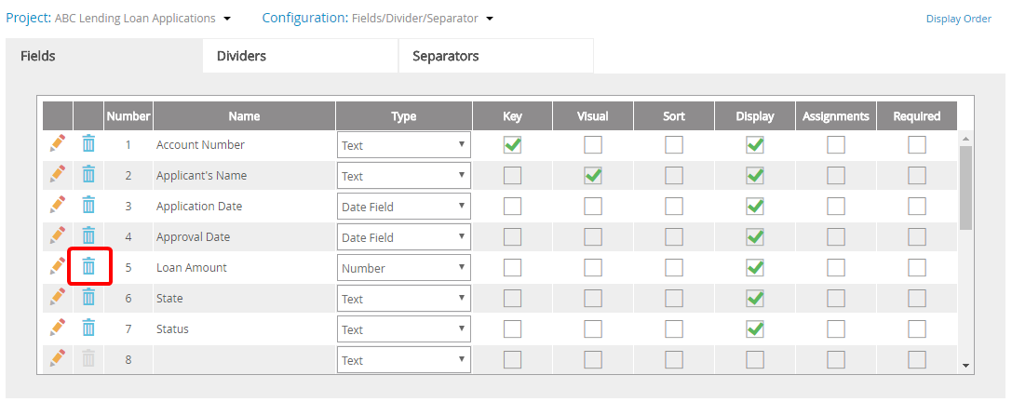1012x402 pixels.
Task: Click the scroll down arrow of fields table
Action: pyautogui.click(x=965, y=366)
